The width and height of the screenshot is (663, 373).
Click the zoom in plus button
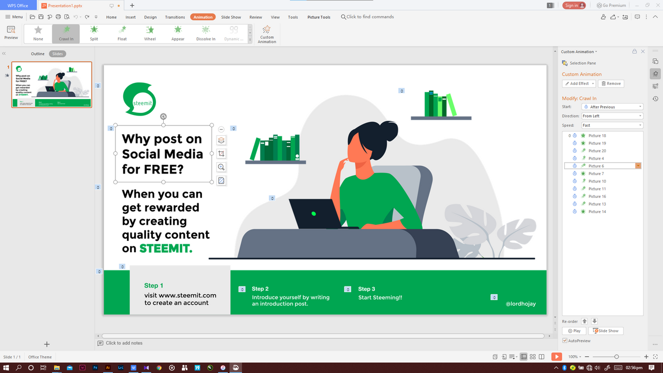point(646,357)
